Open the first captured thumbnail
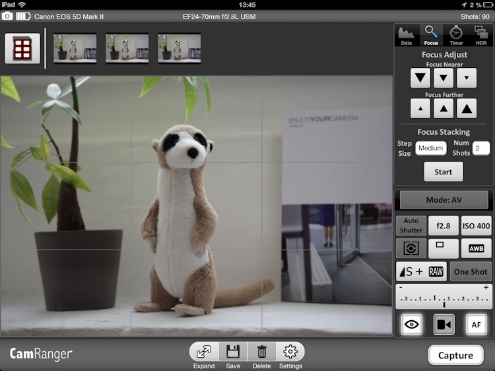The width and height of the screenshot is (495, 371). point(75,48)
